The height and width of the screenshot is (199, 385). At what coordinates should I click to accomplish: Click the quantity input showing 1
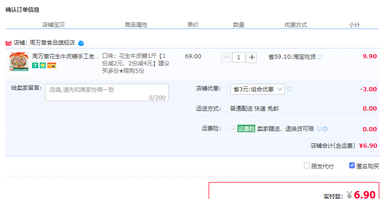[238, 57]
